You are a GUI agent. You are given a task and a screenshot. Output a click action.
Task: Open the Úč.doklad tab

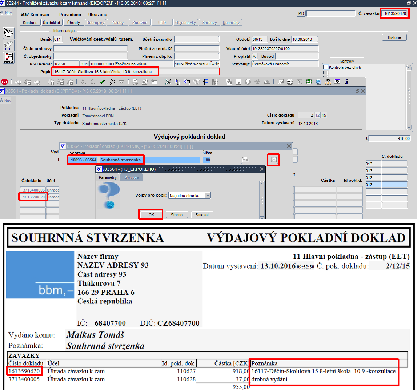(52, 23)
